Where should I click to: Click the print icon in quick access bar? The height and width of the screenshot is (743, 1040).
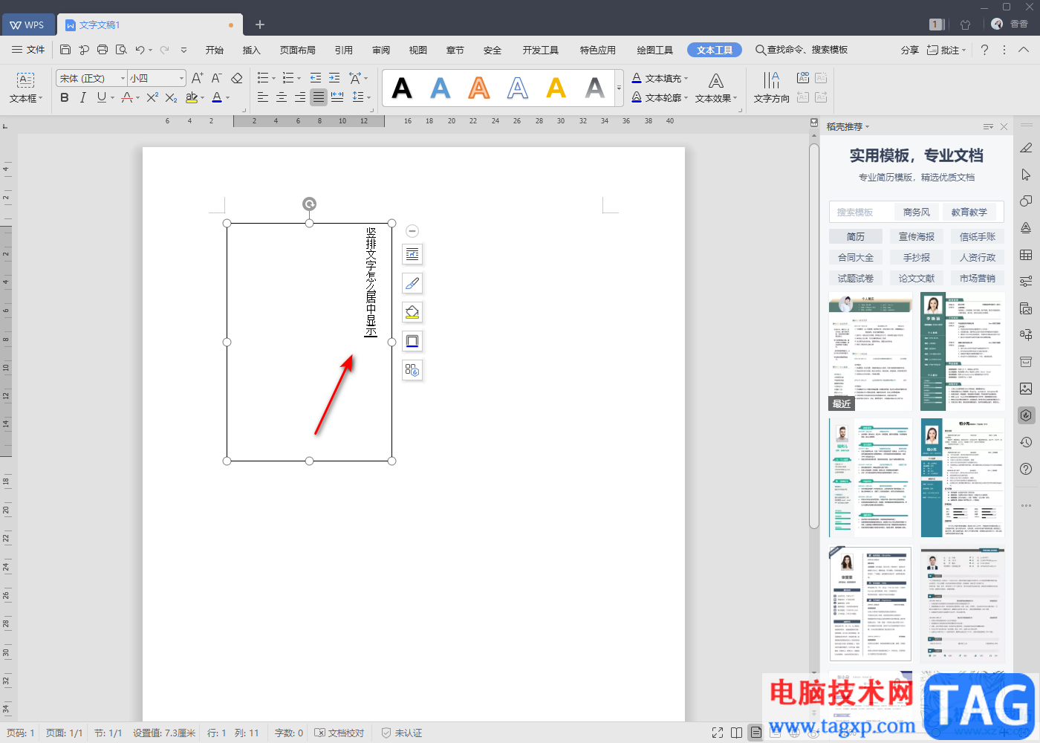[103, 50]
